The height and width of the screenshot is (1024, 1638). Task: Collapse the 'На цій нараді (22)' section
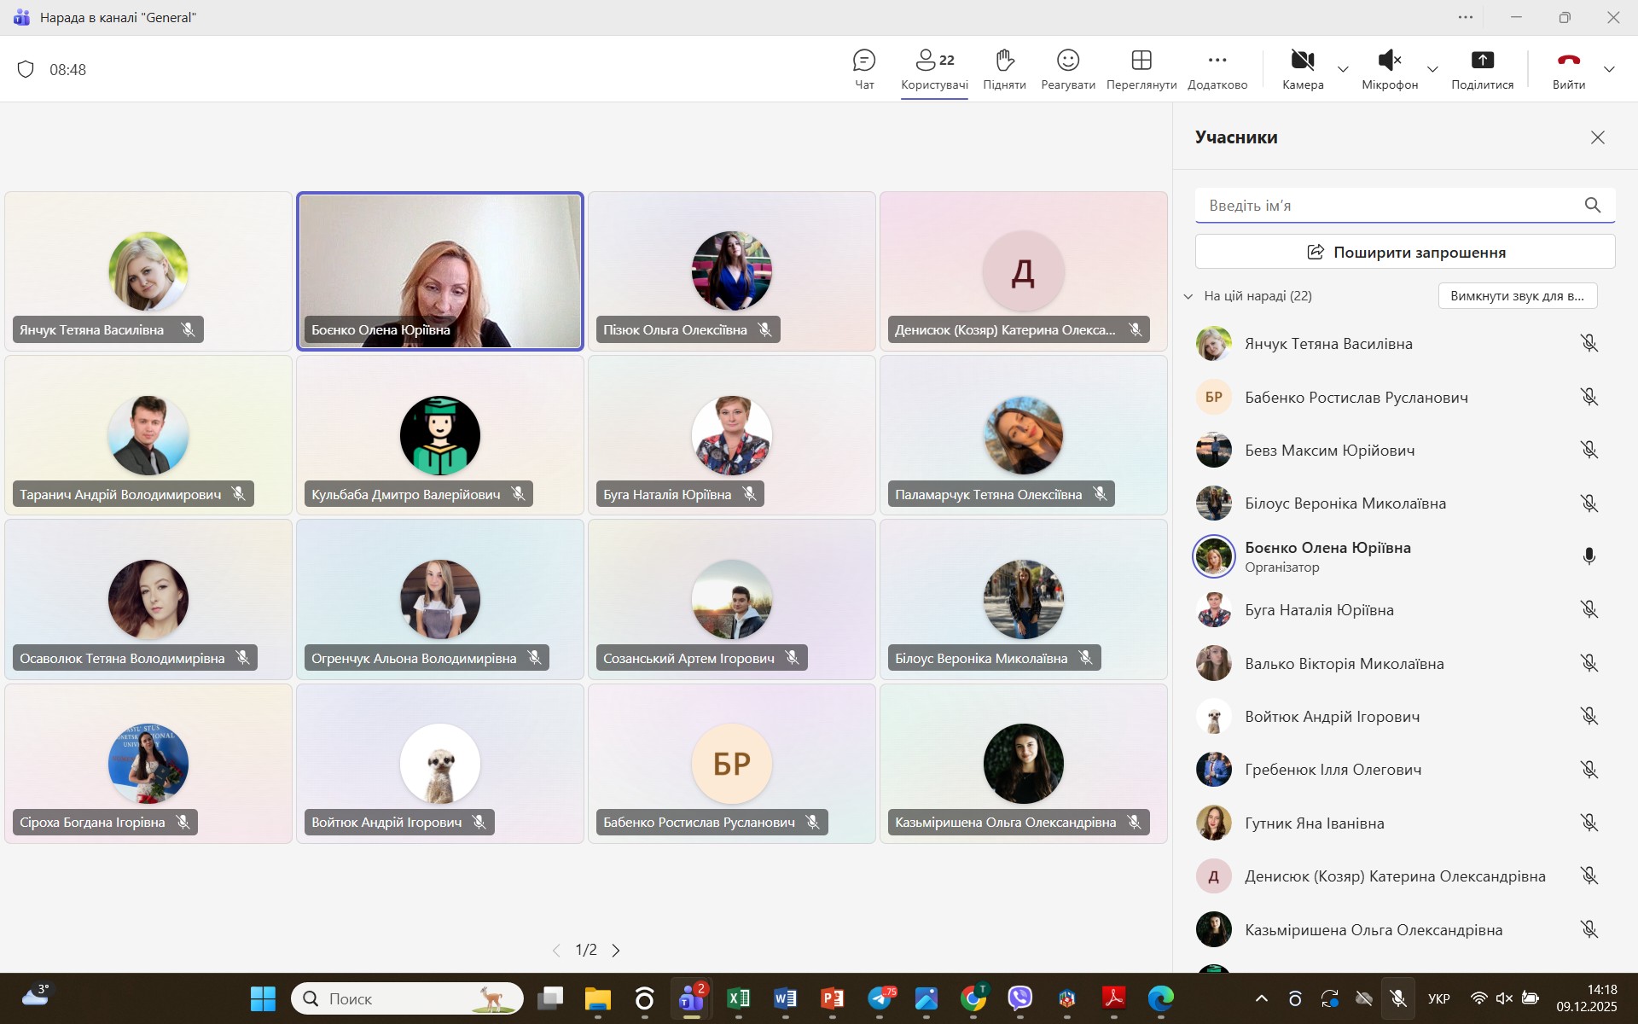click(1188, 296)
